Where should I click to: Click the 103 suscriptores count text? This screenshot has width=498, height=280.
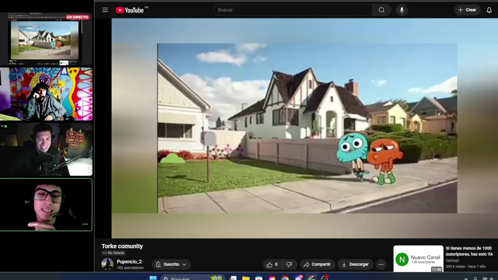point(130,268)
